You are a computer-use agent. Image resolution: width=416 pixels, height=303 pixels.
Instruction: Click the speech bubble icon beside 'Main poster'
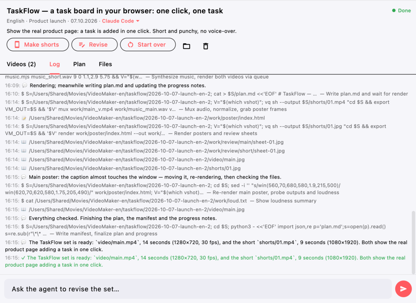24,177
